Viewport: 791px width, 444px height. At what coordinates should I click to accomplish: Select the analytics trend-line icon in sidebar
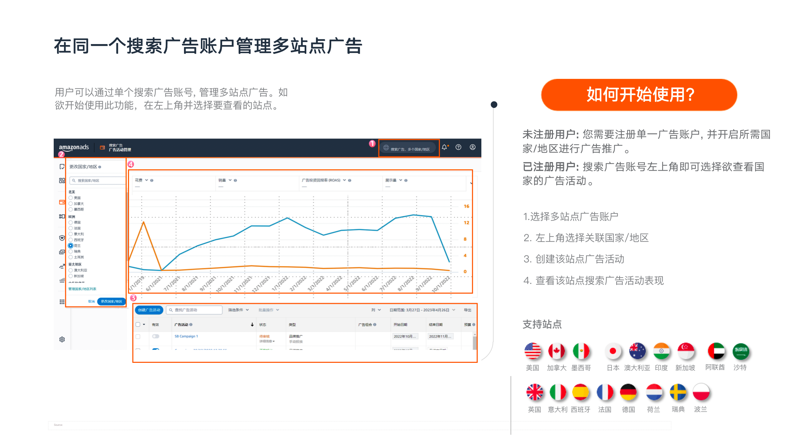[x=62, y=266]
